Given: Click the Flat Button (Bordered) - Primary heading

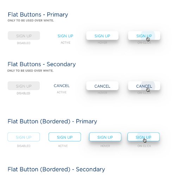Looking at the screenshot, I should click(x=52, y=121).
